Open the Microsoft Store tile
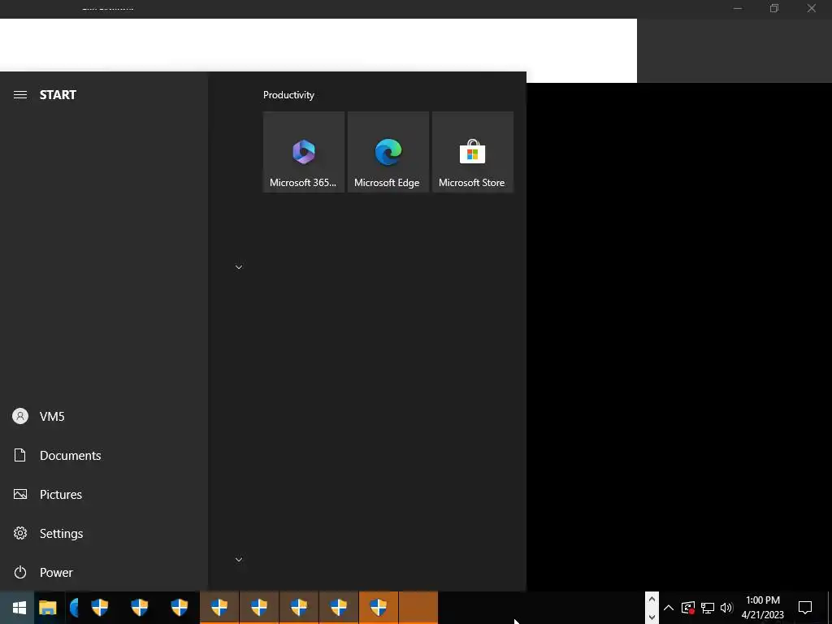The width and height of the screenshot is (832, 624). pos(472,152)
